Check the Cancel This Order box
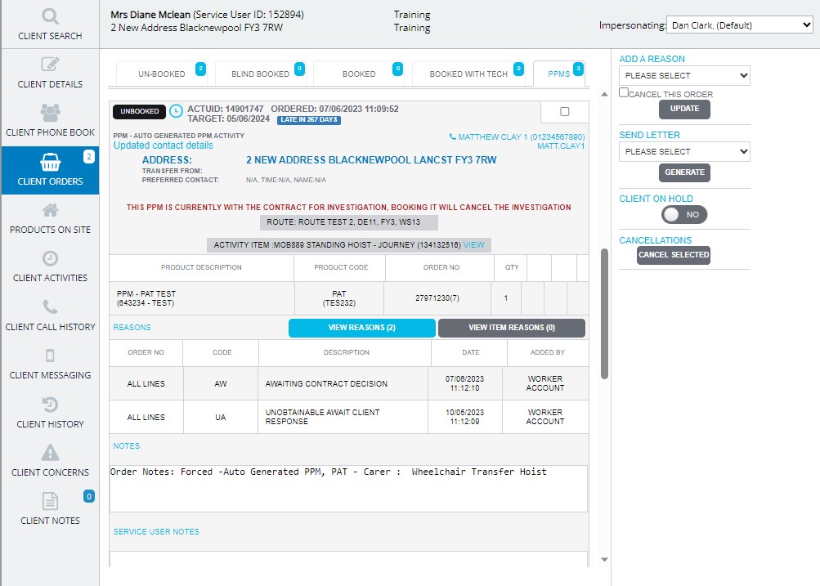The height and width of the screenshot is (586, 820). (x=623, y=92)
